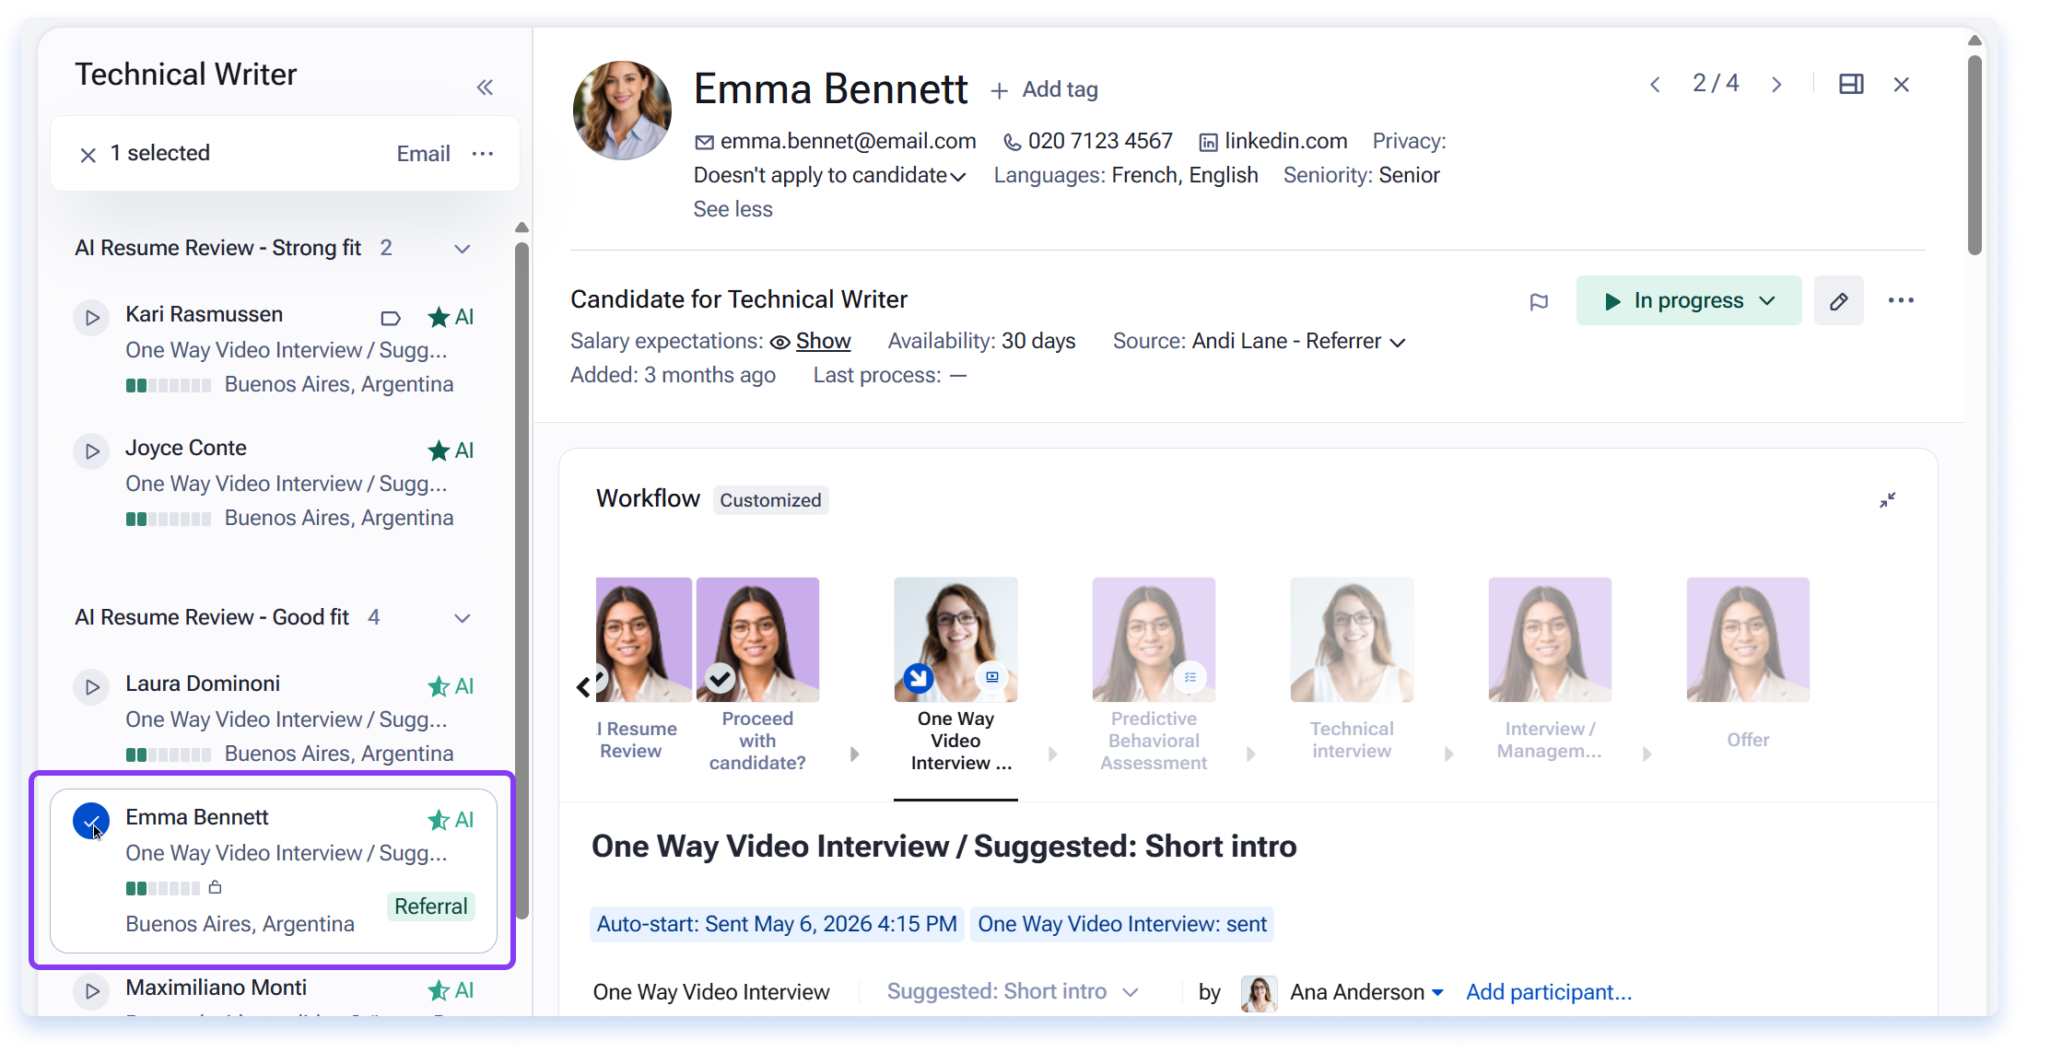This screenshot has height=1064, width=2051.
Task: Select the One Way Video Interview stage
Action: tap(955, 674)
